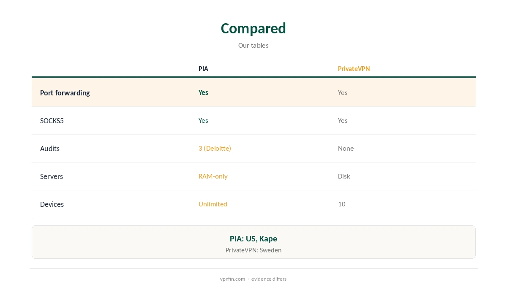Select the 'Our tables' subtitle text
The image size is (507, 287).
[253, 45]
